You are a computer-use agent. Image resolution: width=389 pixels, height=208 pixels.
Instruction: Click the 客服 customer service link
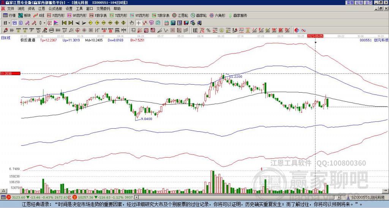[x=350, y=3]
